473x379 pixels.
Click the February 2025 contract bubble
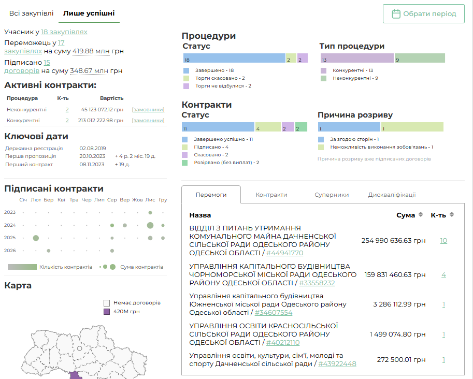tap(36, 238)
